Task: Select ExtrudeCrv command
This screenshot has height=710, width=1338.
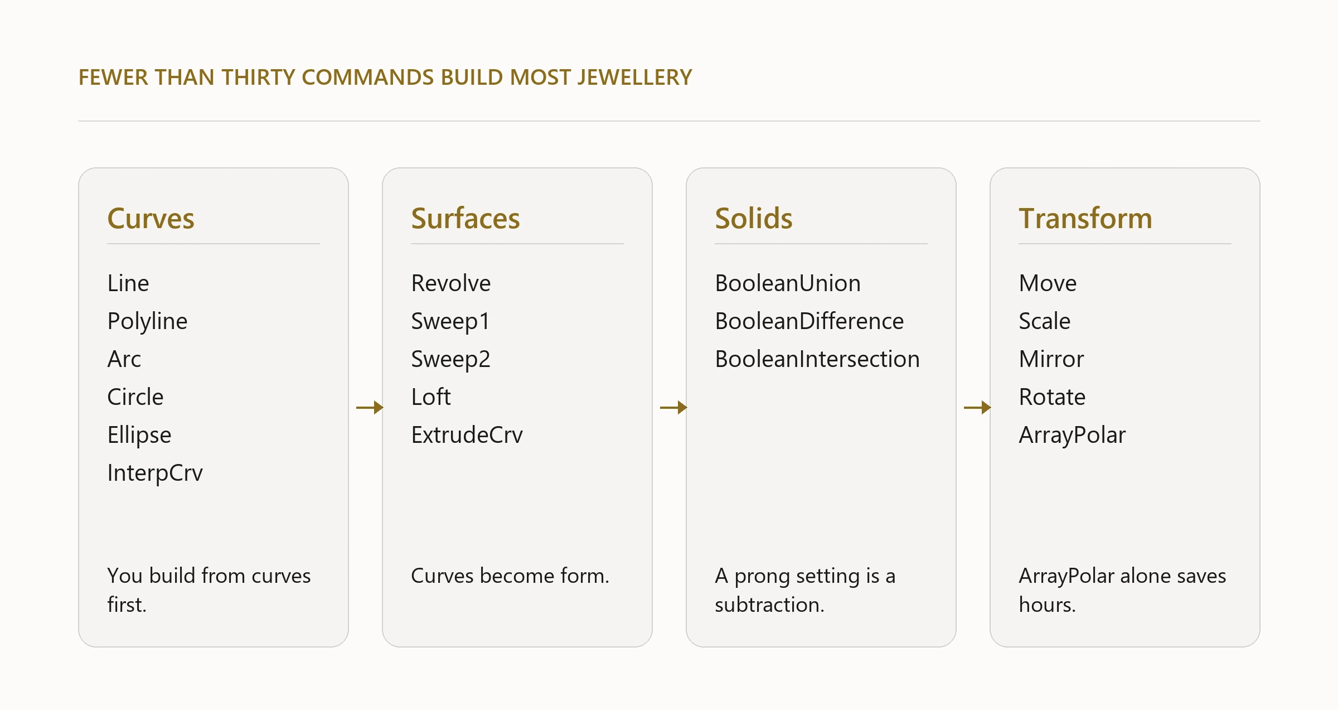Action: pyautogui.click(x=467, y=435)
